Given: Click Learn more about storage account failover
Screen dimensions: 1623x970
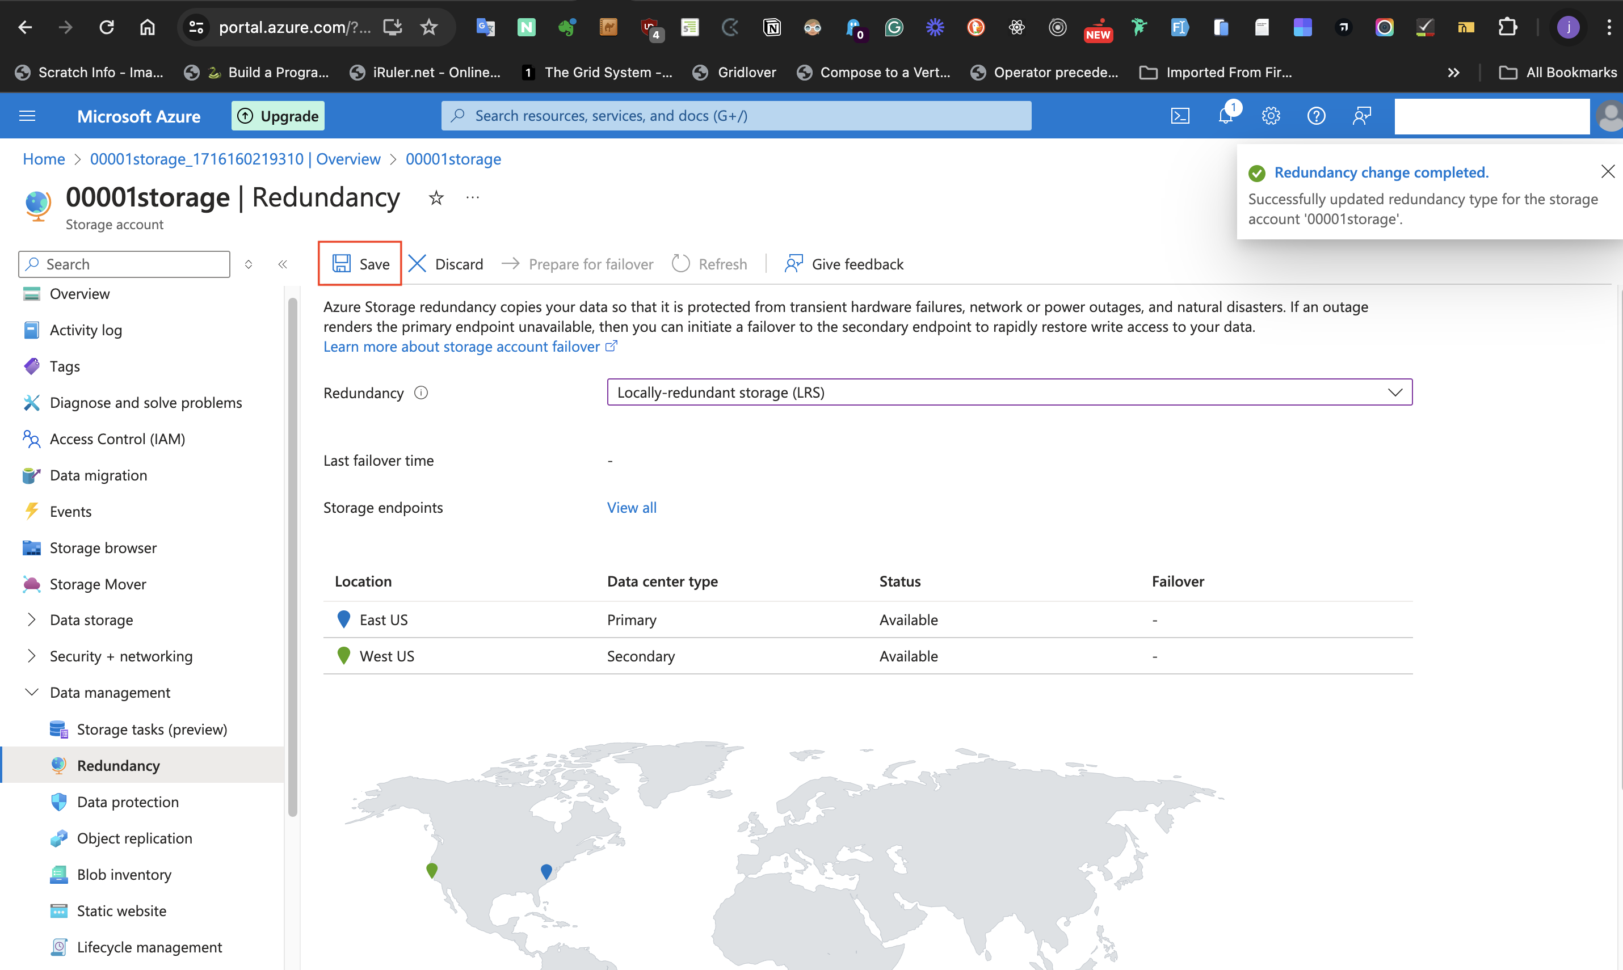Looking at the screenshot, I should tap(462, 347).
